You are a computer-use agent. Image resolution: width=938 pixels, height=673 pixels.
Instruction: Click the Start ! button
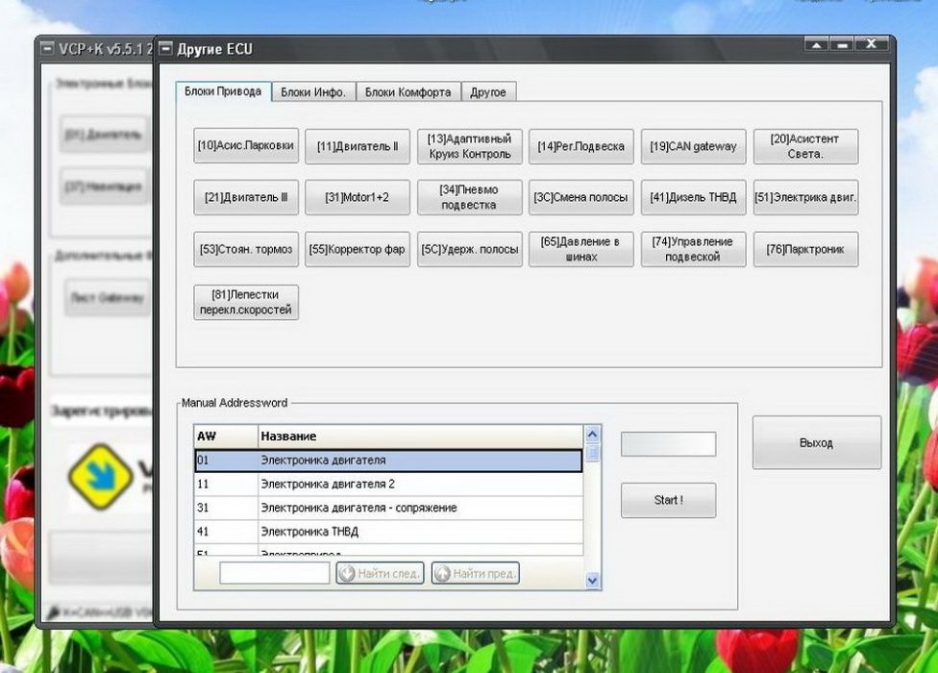click(668, 500)
